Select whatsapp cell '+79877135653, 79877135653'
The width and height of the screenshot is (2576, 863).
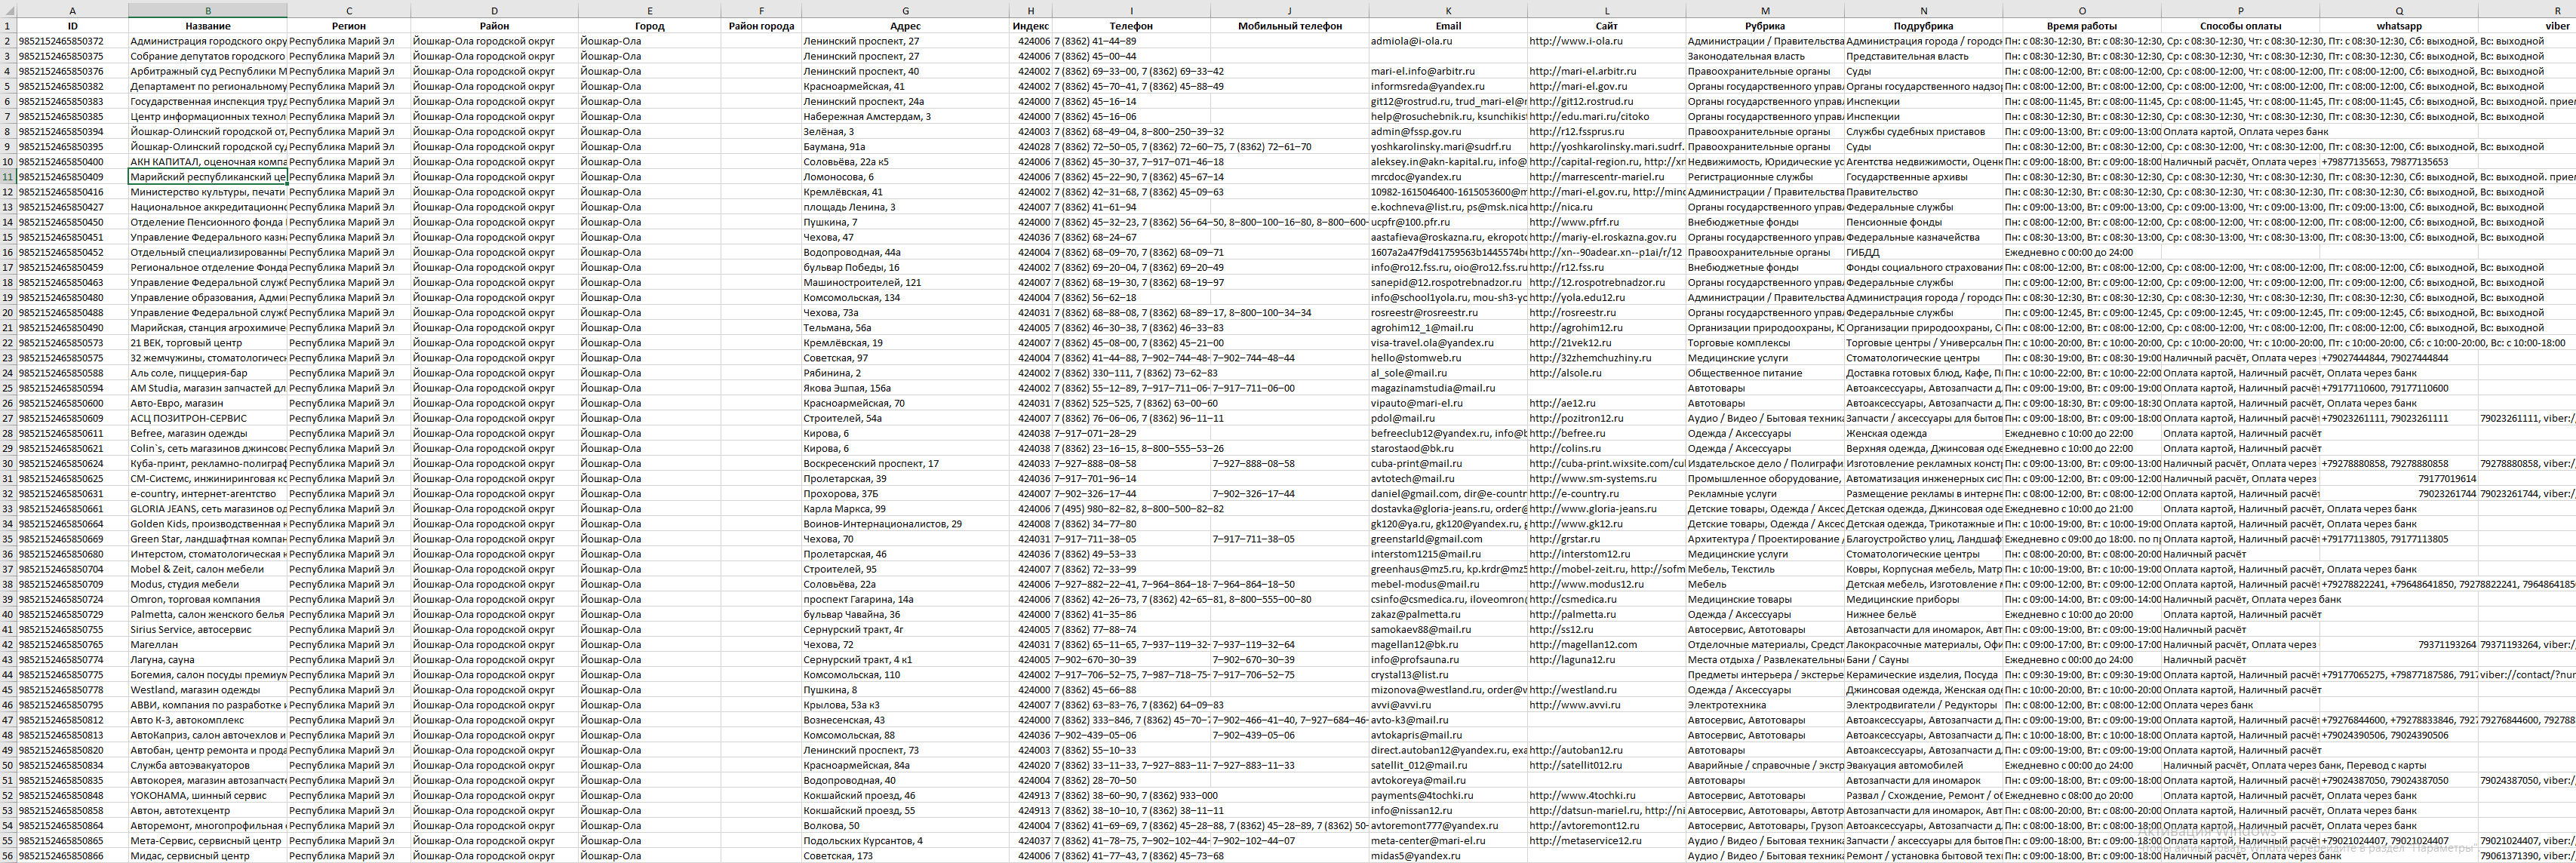(x=2399, y=162)
